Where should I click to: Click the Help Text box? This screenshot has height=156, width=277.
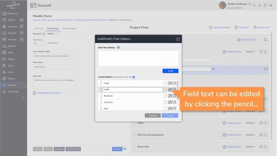coord(55,84)
